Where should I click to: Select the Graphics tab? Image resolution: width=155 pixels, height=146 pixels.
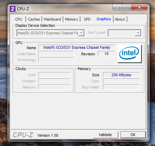pyautogui.click(x=104, y=19)
